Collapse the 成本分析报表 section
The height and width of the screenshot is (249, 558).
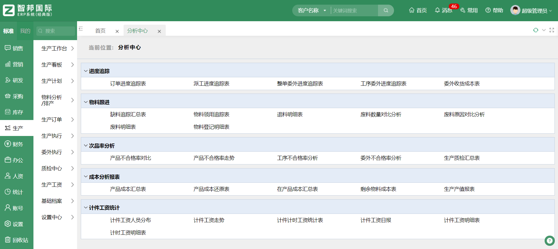(86, 177)
